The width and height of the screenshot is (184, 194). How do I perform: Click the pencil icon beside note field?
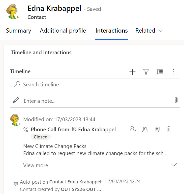coord(16,100)
